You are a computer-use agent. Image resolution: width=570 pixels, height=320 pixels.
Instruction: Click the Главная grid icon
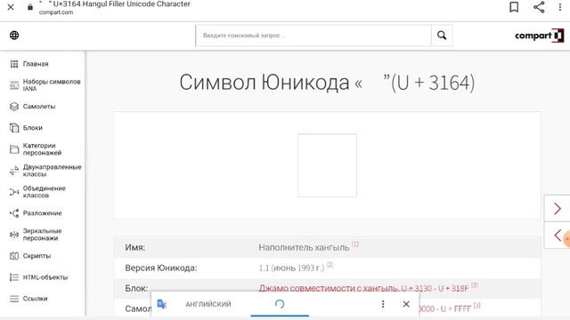click(14, 64)
